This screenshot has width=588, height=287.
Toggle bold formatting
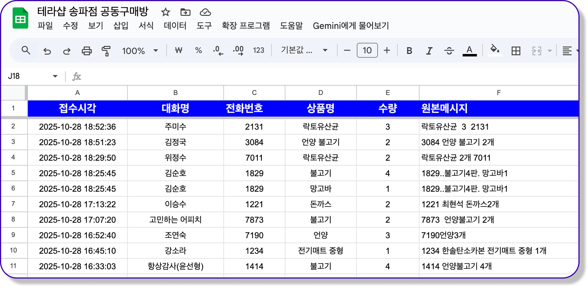(409, 51)
